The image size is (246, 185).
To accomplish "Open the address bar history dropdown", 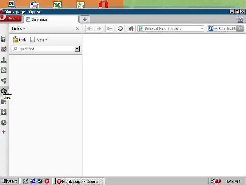I will [202, 29].
